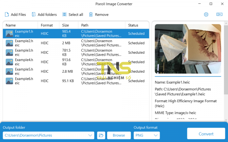Image resolution: width=228 pixels, height=142 pixels.
Task: Click the MIME Type: image/x-heic line
Action: (175, 113)
